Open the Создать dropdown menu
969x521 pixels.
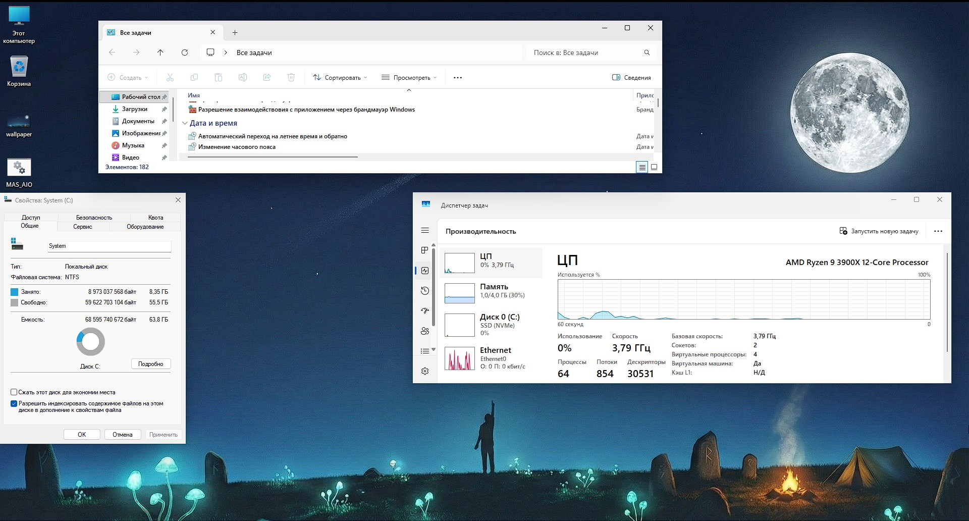(128, 77)
